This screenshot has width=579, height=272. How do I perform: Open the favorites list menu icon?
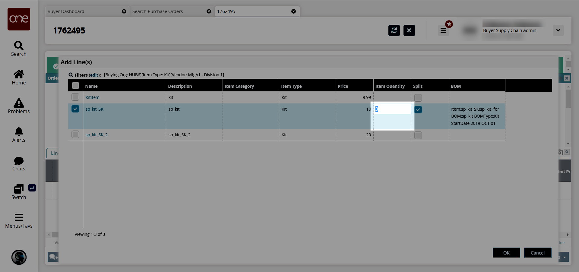tap(443, 30)
